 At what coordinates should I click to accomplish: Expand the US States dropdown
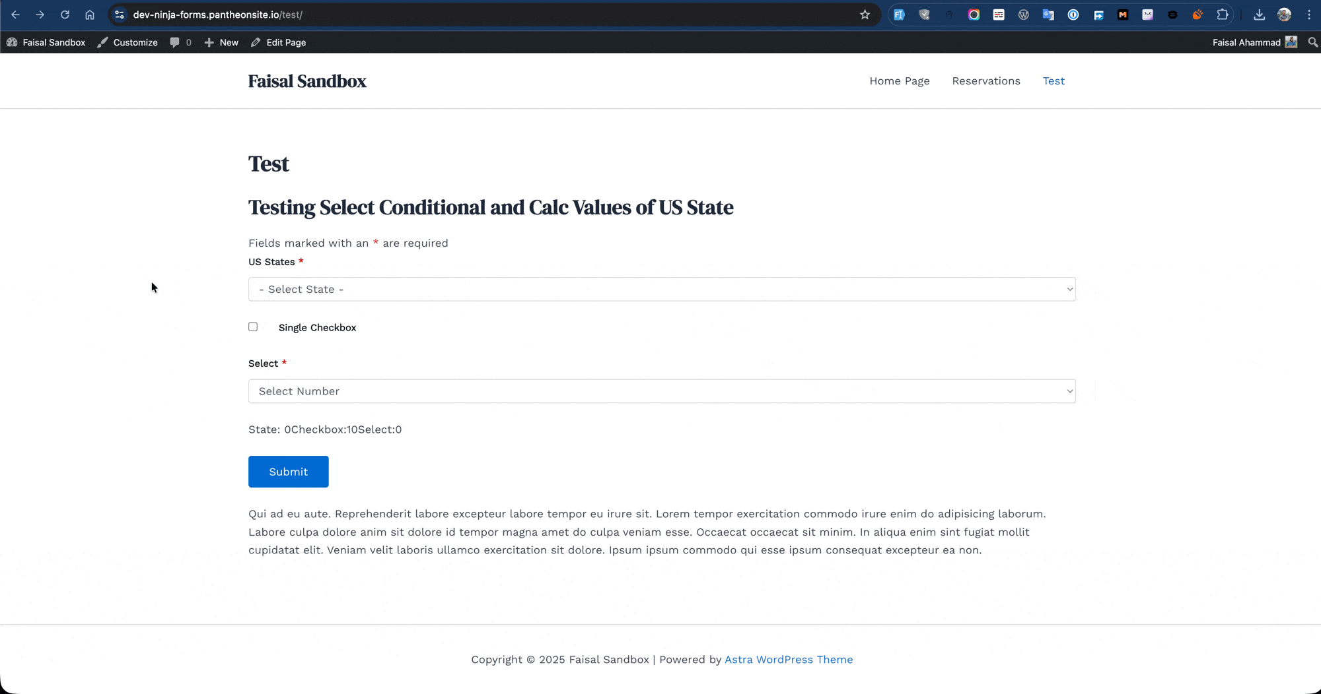click(x=661, y=289)
